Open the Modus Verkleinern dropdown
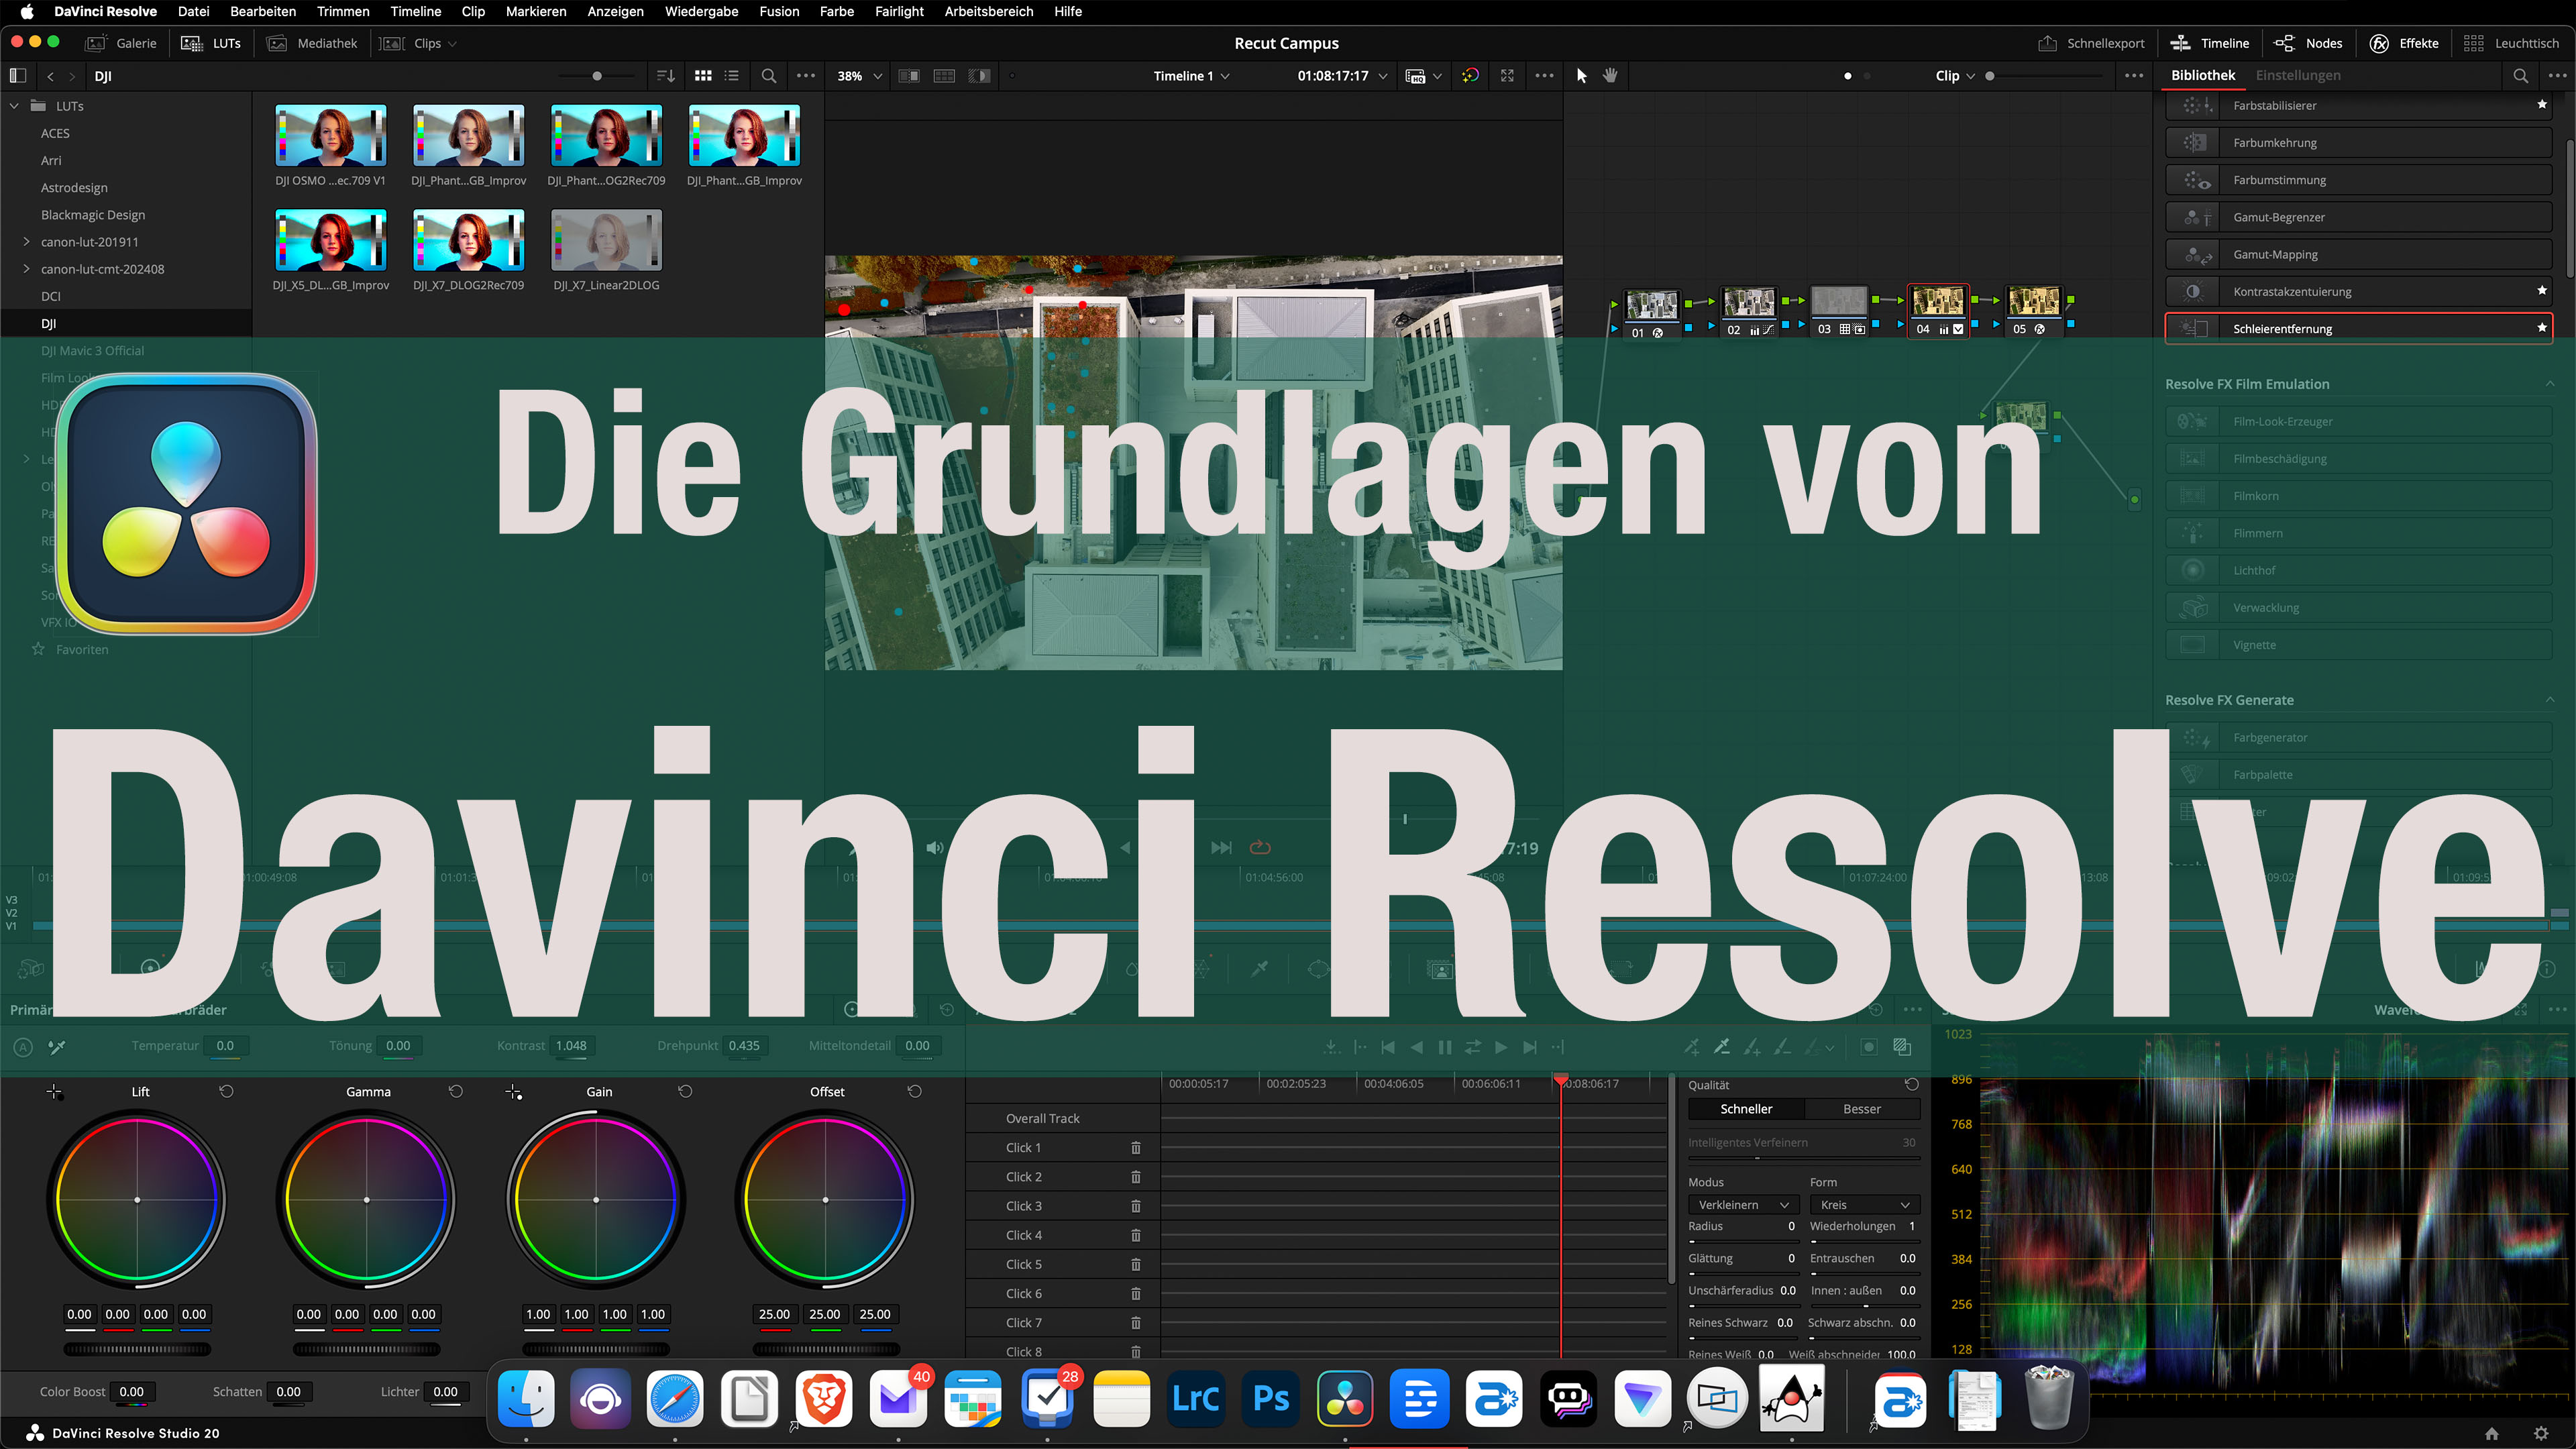The image size is (2576, 1449). (1744, 1205)
